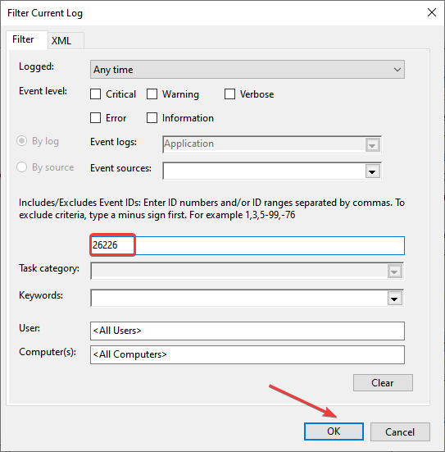
Task: Close the Filter Current Log dialog
Action: click(x=432, y=12)
